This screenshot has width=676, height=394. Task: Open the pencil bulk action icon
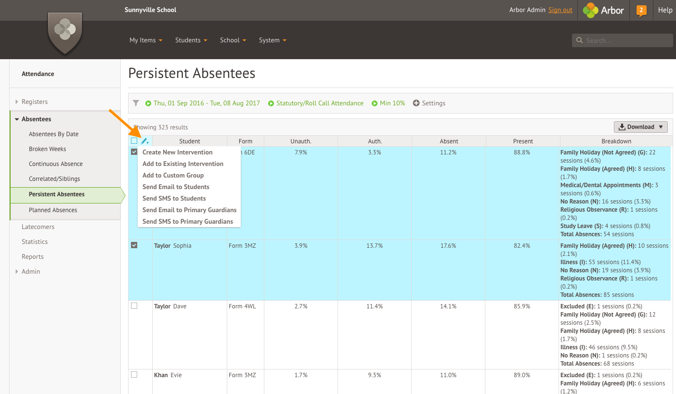144,141
